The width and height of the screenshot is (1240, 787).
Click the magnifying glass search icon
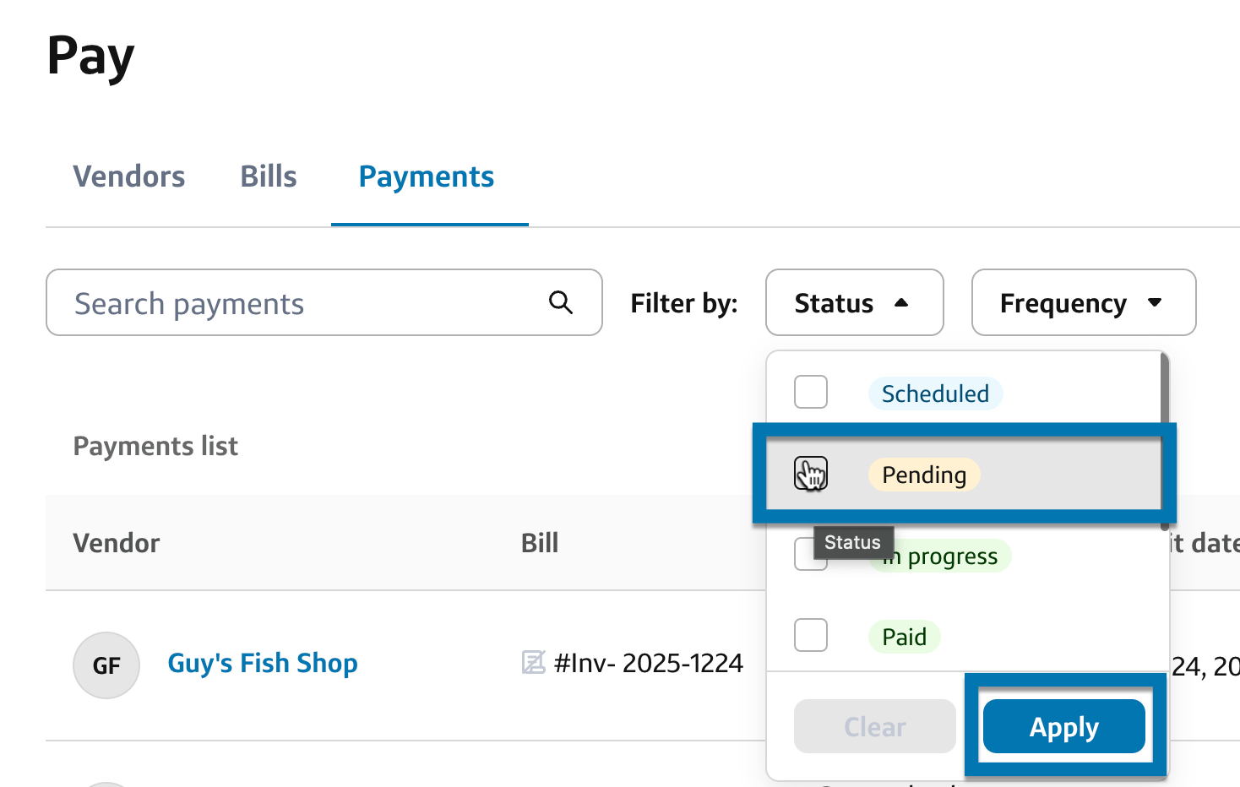coord(561,302)
